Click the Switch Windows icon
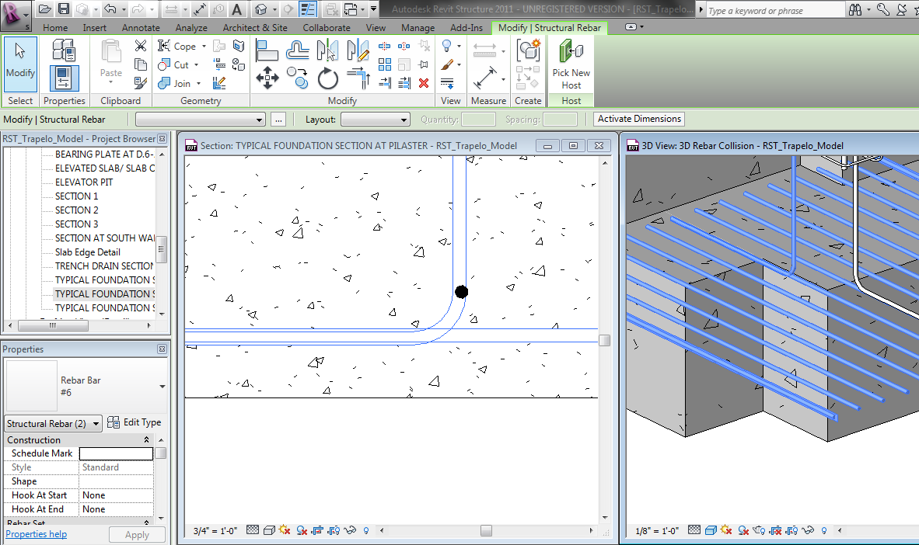This screenshot has width=919, height=545. click(351, 9)
